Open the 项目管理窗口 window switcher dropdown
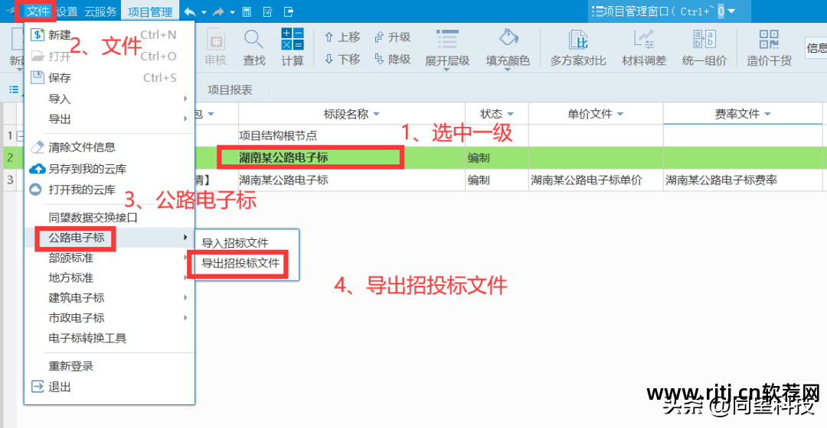827x428 pixels. [731, 11]
